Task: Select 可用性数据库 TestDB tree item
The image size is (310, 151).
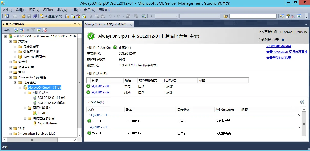Action: [x=43, y=113]
